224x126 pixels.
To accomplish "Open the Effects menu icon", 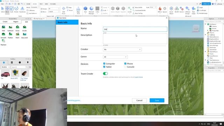I will pyautogui.click(x=160, y=9).
